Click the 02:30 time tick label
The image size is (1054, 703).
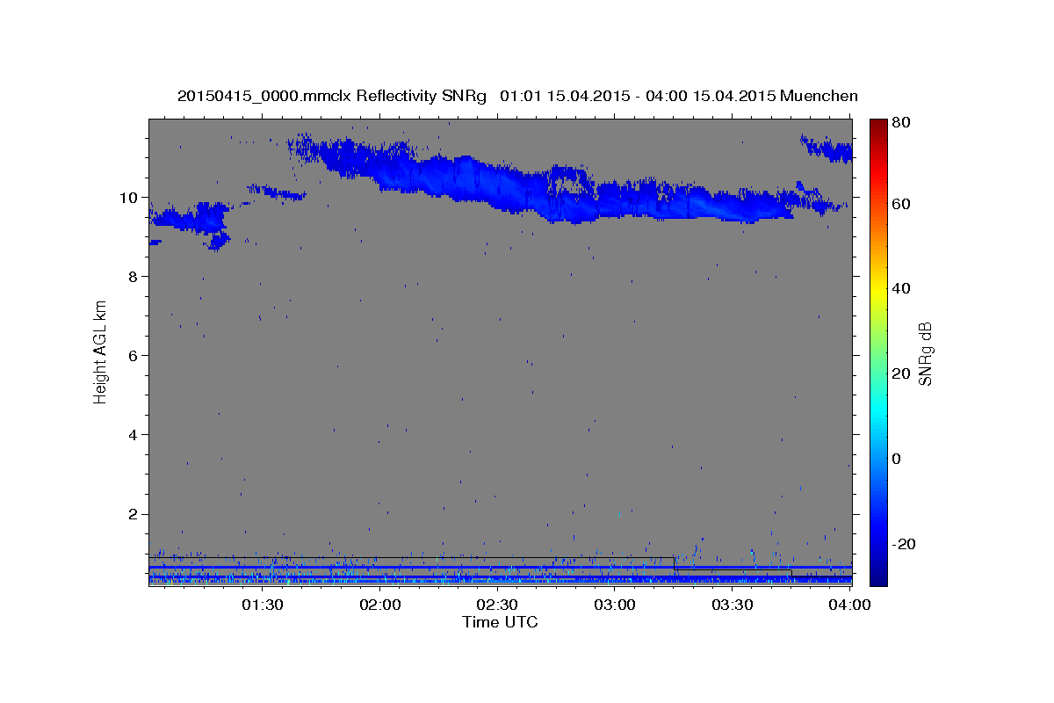pos(497,605)
